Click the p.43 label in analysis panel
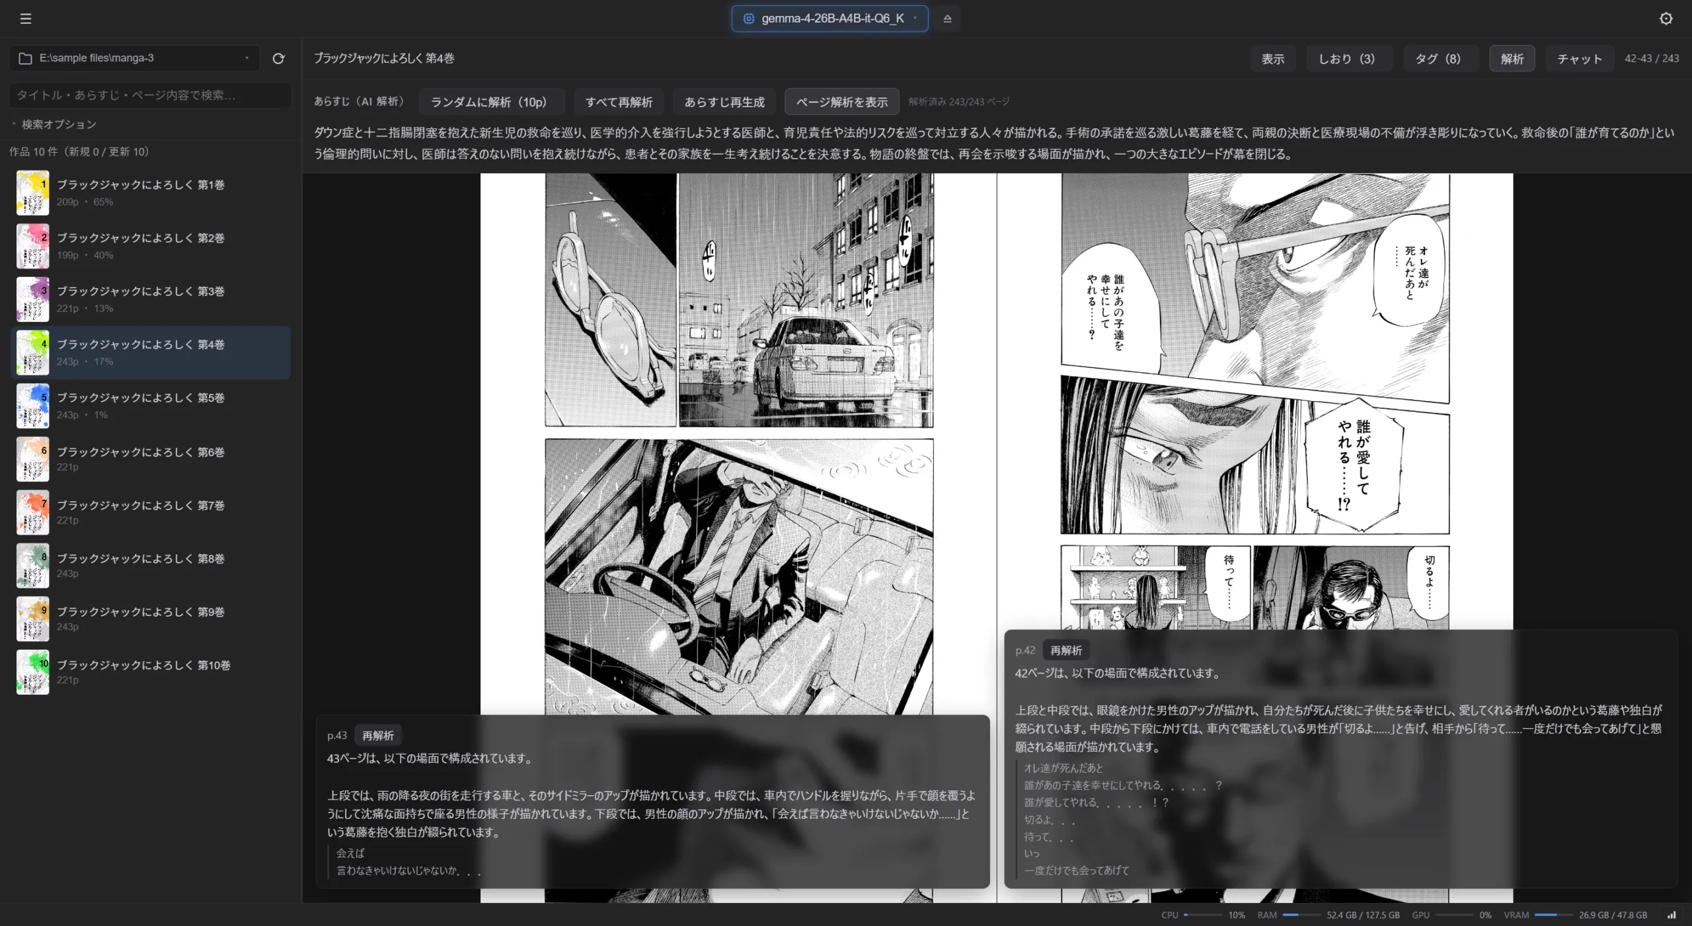1692x926 pixels. [337, 736]
